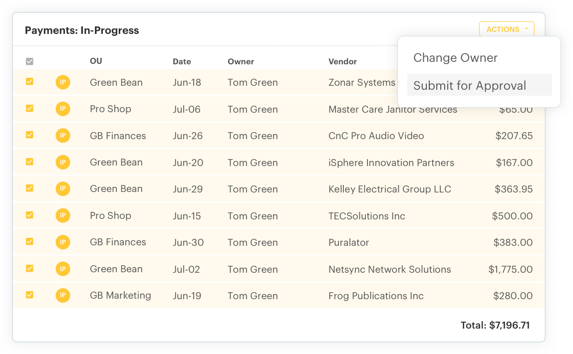Click the Payments: In-Progress title
Screen dimensions: 573x354
(x=82, y=30)
